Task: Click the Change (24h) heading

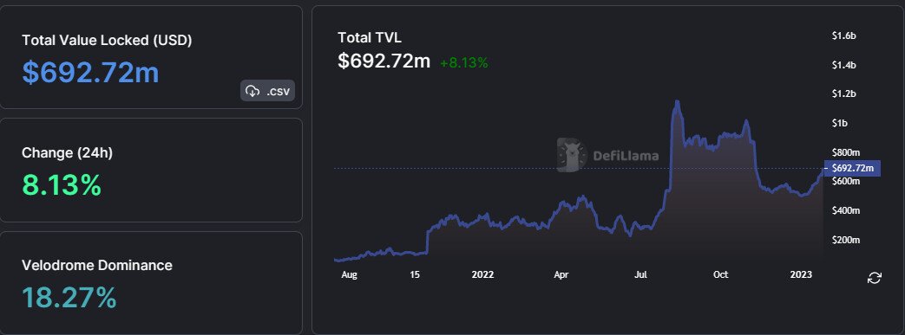Action: coord(67,153)
